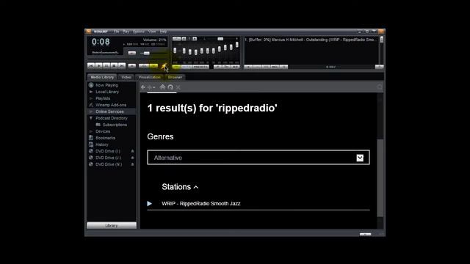The image size is (470, 264).
Task: Adjust the rightmost equalizer band slider
Action: 237,45
